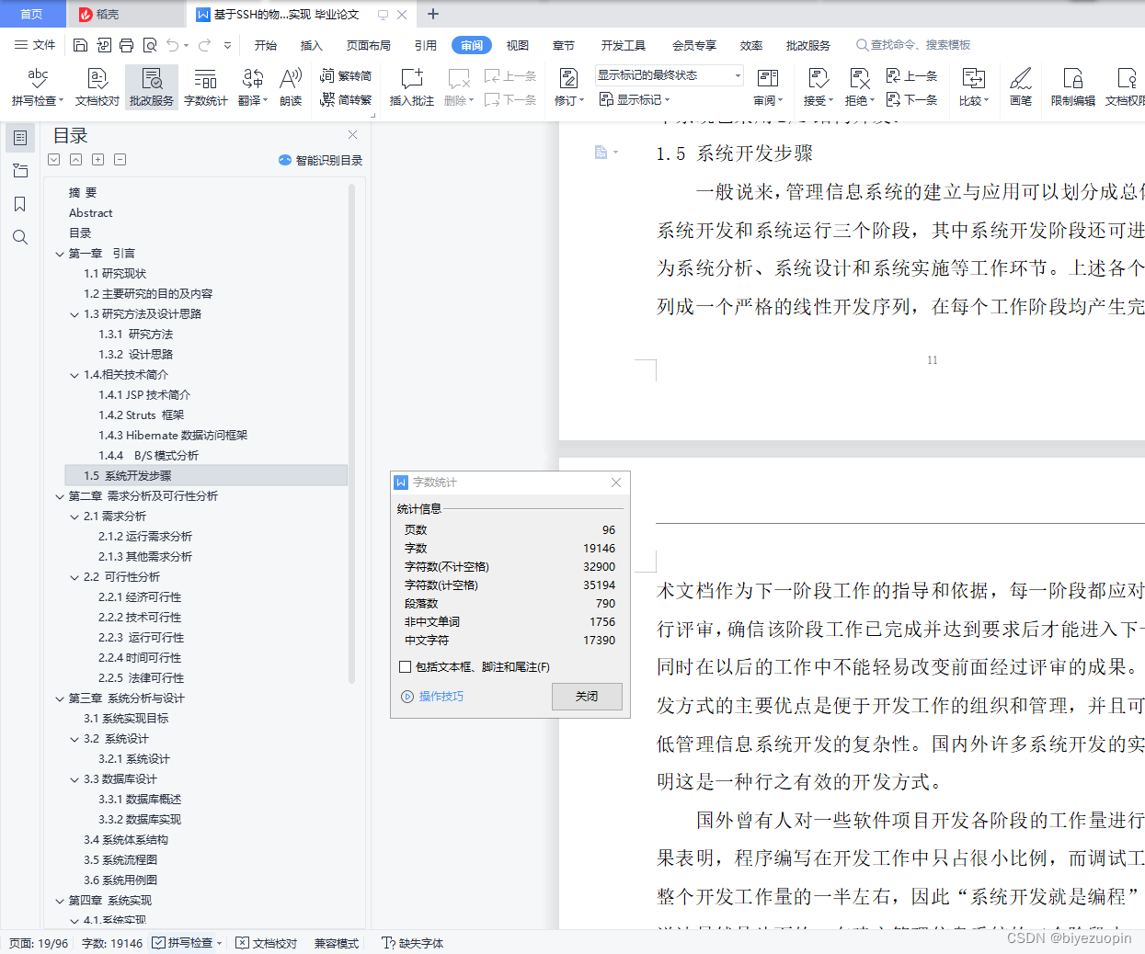Click the Redo arrow icon
Image resolution: width=1145 pixels, height=954 pixels.
click(204, 45)
